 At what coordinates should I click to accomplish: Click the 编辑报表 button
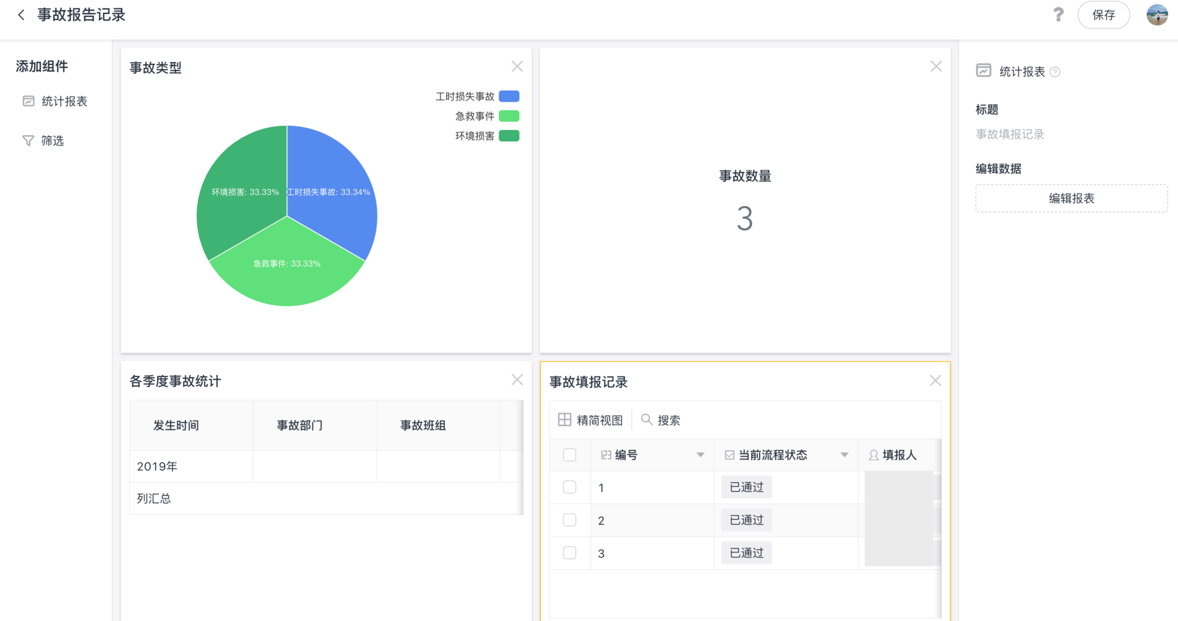[1071, 199]
